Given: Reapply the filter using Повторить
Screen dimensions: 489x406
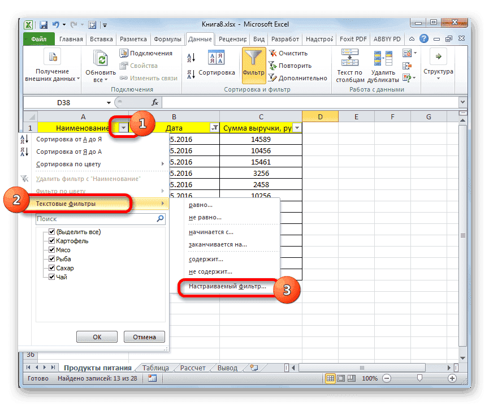Looking at the screenshot, I should 290,65.
